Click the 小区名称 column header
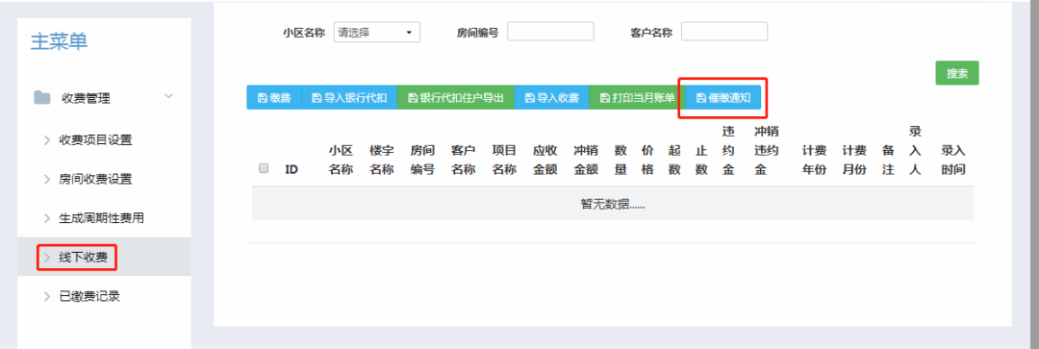This screenshot has height=349, width=1039. tap(341, 160)
